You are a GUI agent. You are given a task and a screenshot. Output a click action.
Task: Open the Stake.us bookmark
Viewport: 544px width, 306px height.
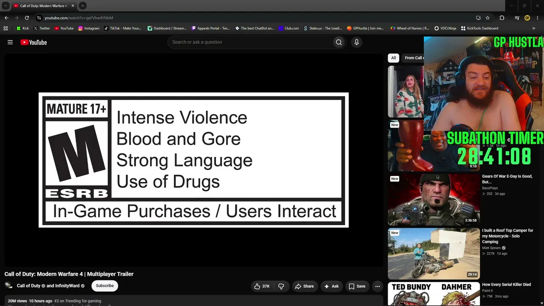tap(323, 28)
